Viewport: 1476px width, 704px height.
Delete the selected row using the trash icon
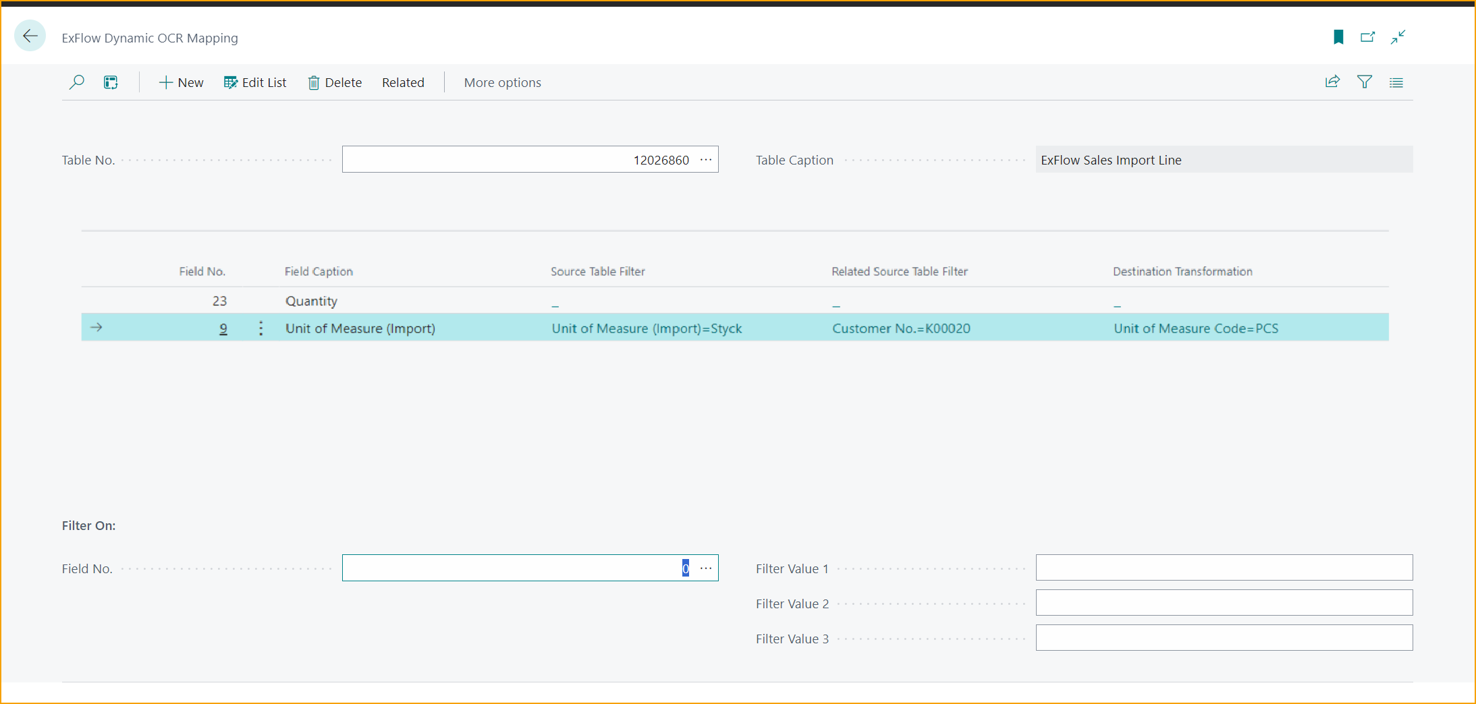[334, 82]
